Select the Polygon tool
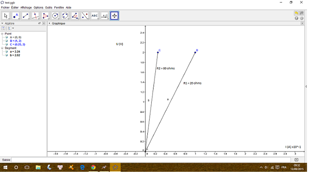This screenshot has width=316, height=177. 45,16
